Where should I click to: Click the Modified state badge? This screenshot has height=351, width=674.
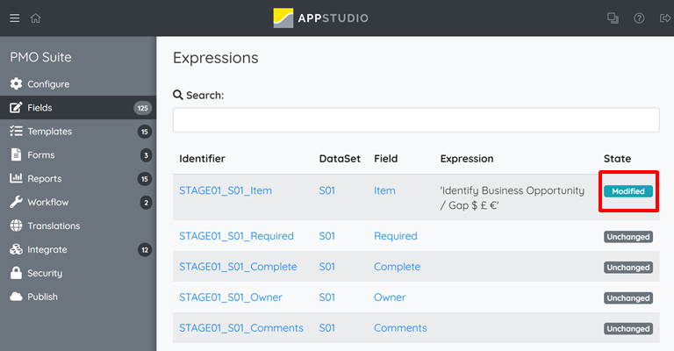click(x=628, y=191)
